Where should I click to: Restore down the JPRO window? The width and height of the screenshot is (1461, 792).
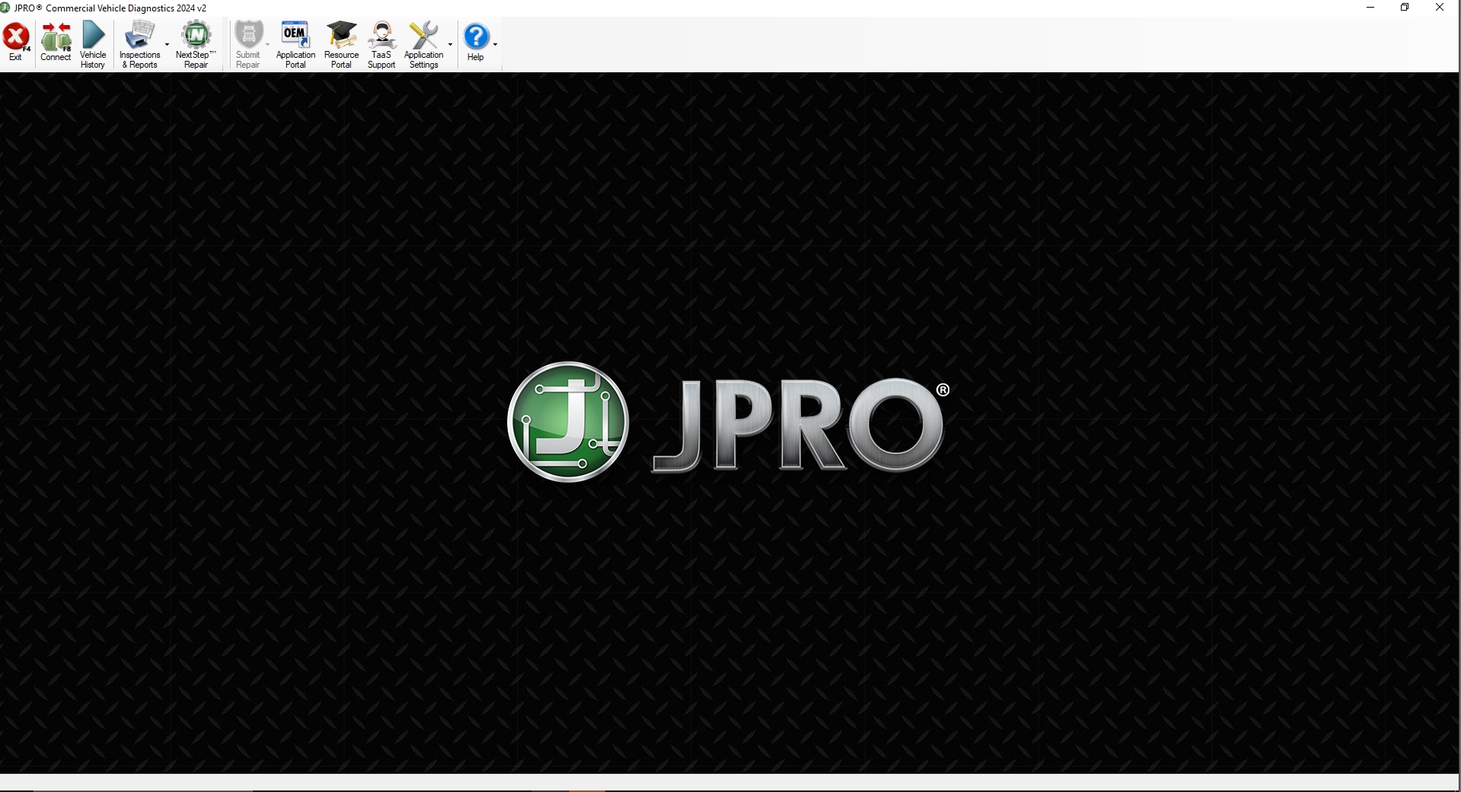pyautogui.click(x=1405, y=8)
